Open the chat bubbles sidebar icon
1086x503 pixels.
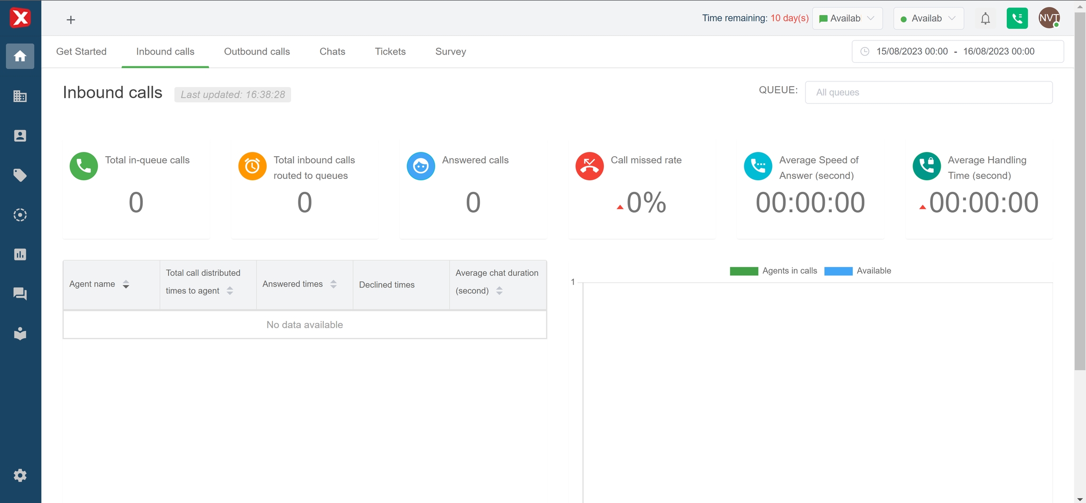pyautogui.click(x=20, y=294)
